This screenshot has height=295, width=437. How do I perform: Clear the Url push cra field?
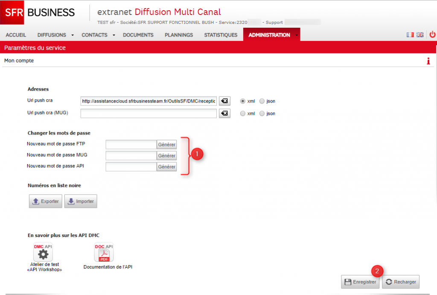[224, 101]
